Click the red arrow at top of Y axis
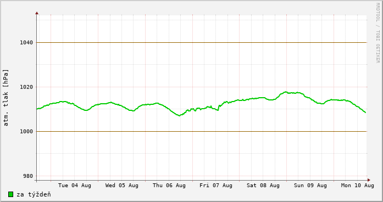 click(x=37, y=13)
